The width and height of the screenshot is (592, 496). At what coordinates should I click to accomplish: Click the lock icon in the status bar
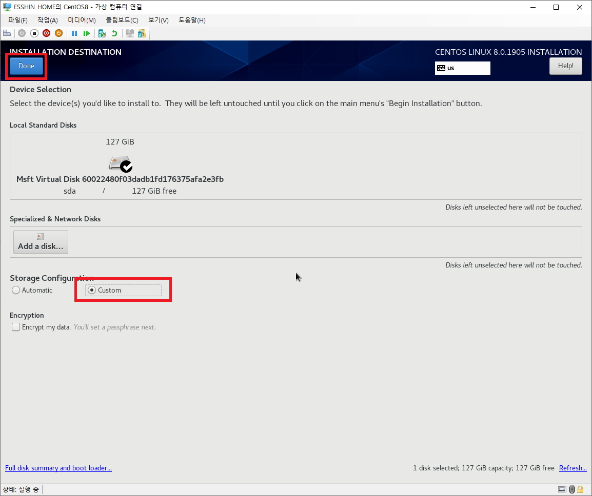[580, 489]
